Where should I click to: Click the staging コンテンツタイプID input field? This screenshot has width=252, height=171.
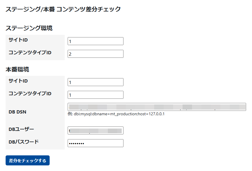(95, 54)
